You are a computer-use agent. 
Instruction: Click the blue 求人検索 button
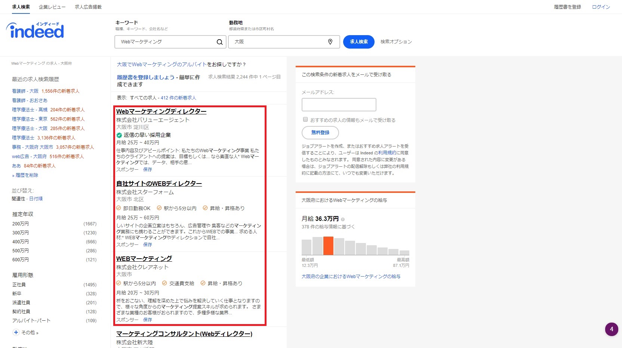click(359, 42)
